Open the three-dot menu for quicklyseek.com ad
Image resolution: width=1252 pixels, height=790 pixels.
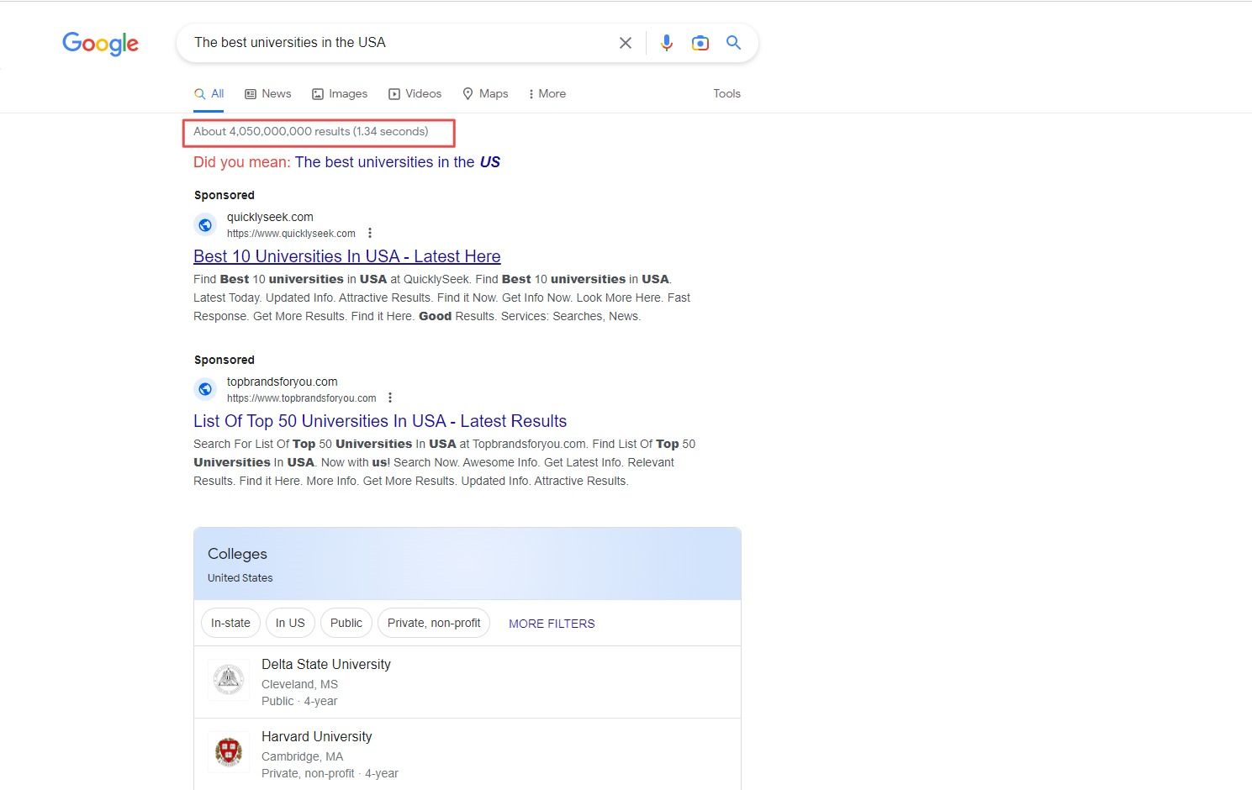(x=370, y=233)
